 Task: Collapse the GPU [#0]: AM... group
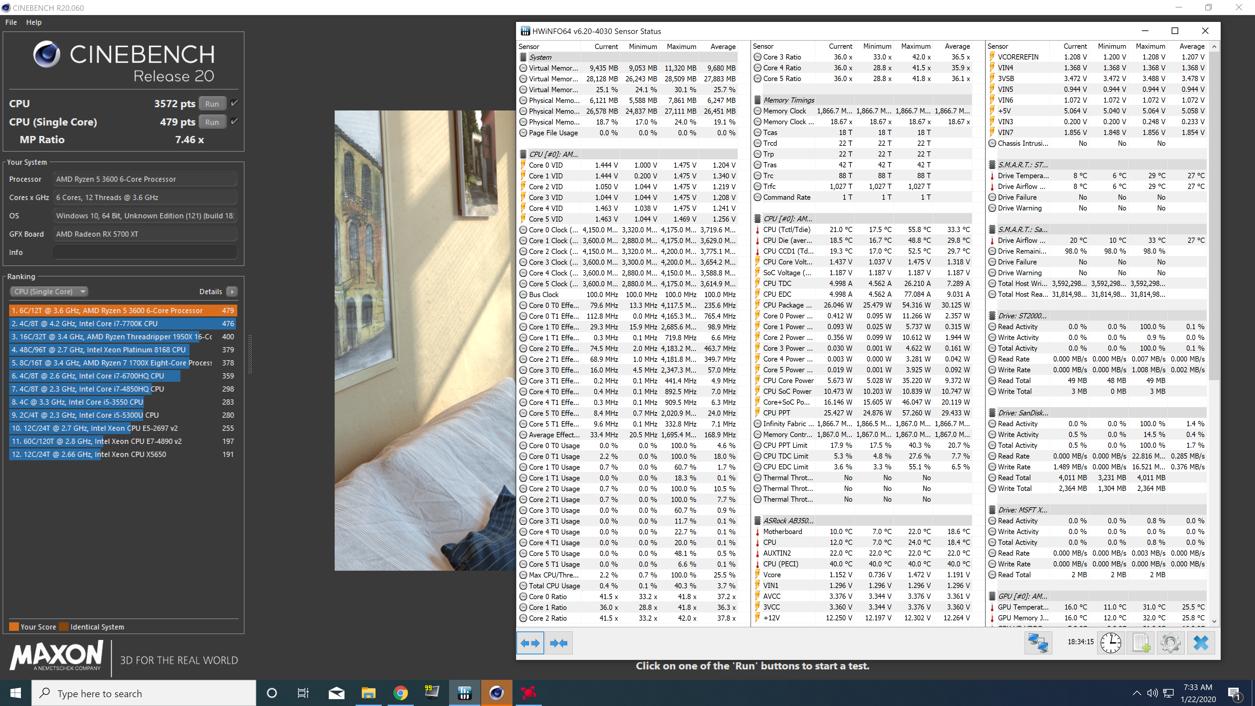[992, 596]
